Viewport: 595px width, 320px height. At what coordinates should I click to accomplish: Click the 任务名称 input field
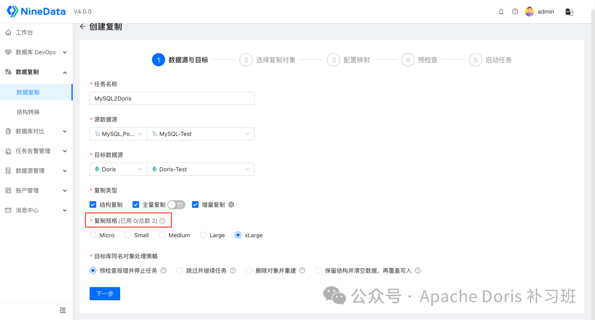pyautogui.click(x=172, y=98)
